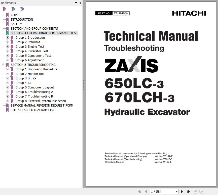Click the teal bookmark icon of SECTION 4
Image resolution: width=218 pixels, height=195 pixels.
point(7,33)
